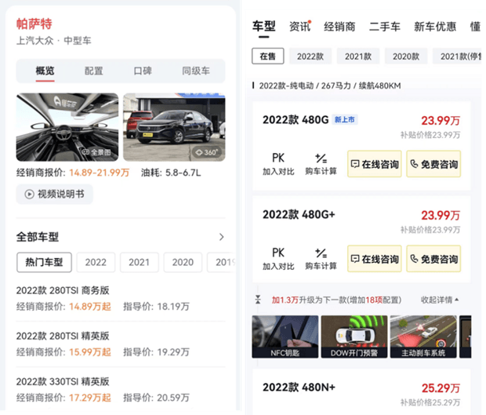Switch to the 二手车 top tab
Image resolution: width=486 pixels, height=415 pixels.
coord(385,27)
